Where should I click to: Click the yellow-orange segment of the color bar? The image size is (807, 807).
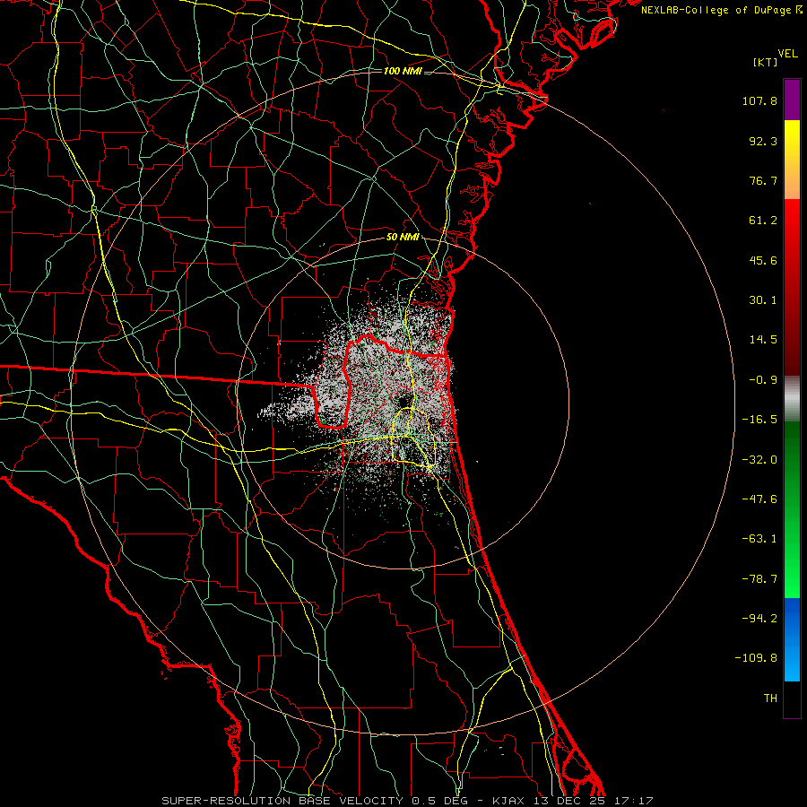[792, 160]
